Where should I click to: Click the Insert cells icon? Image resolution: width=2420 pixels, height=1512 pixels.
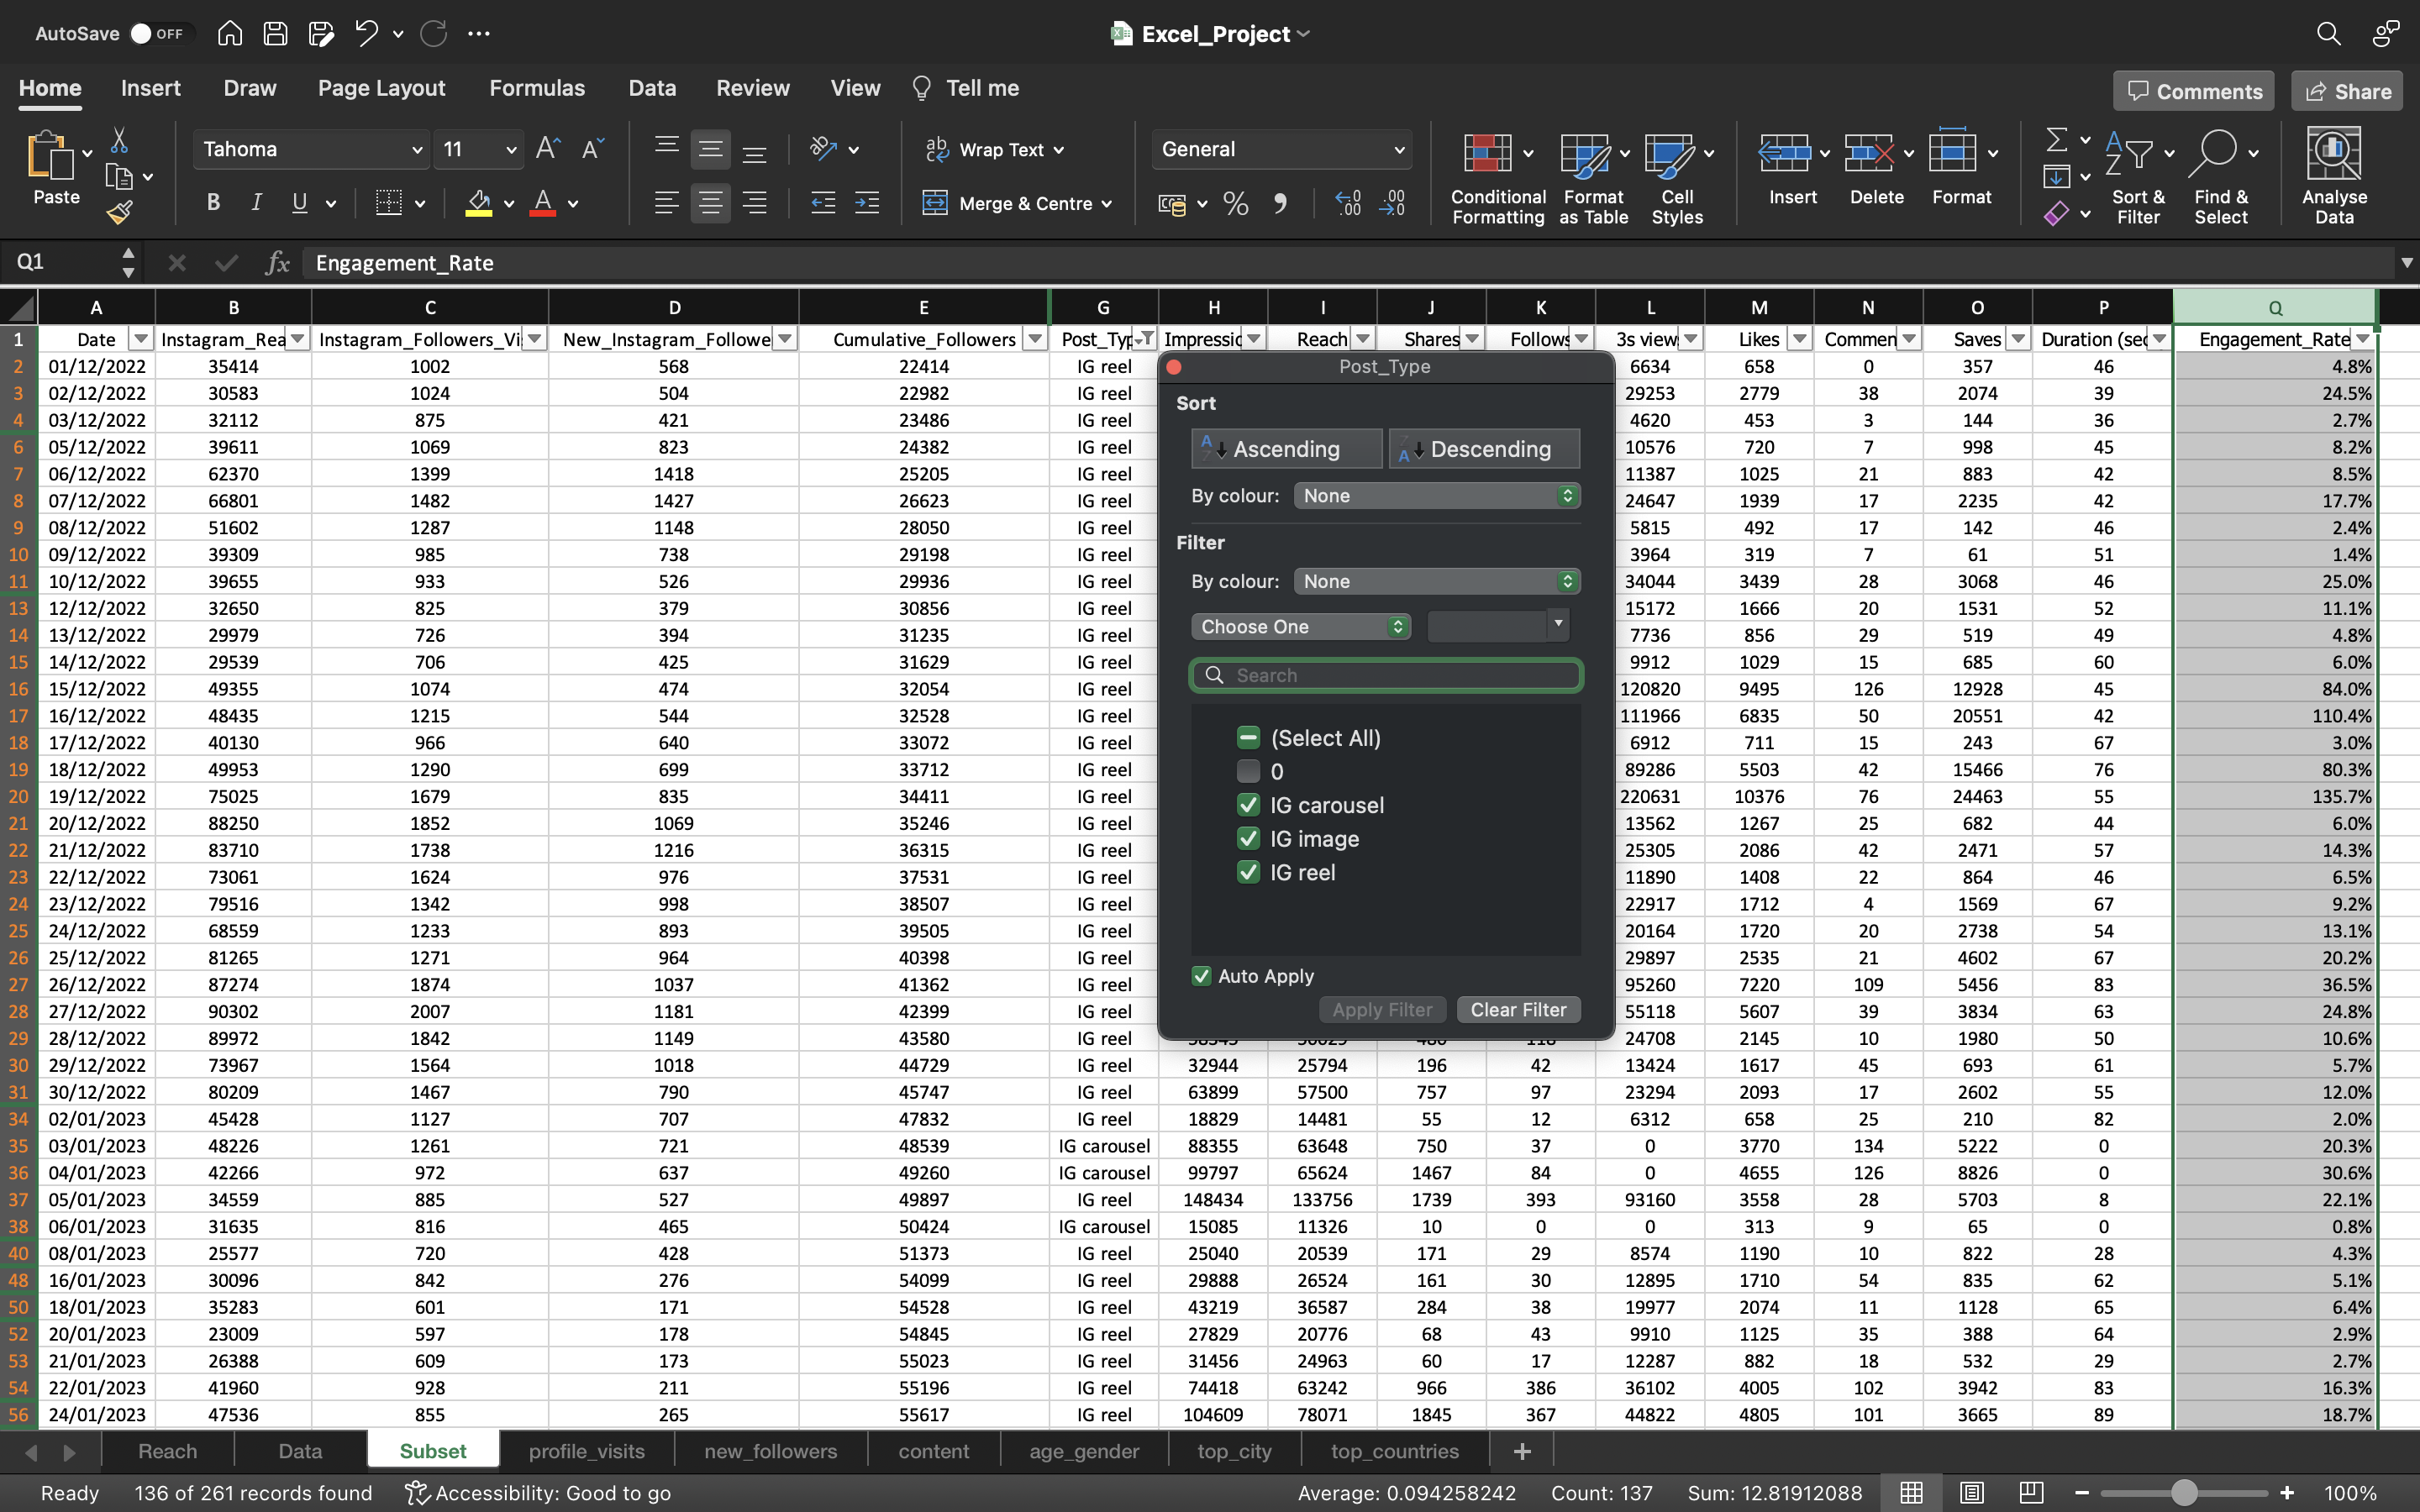[1784, 153]
